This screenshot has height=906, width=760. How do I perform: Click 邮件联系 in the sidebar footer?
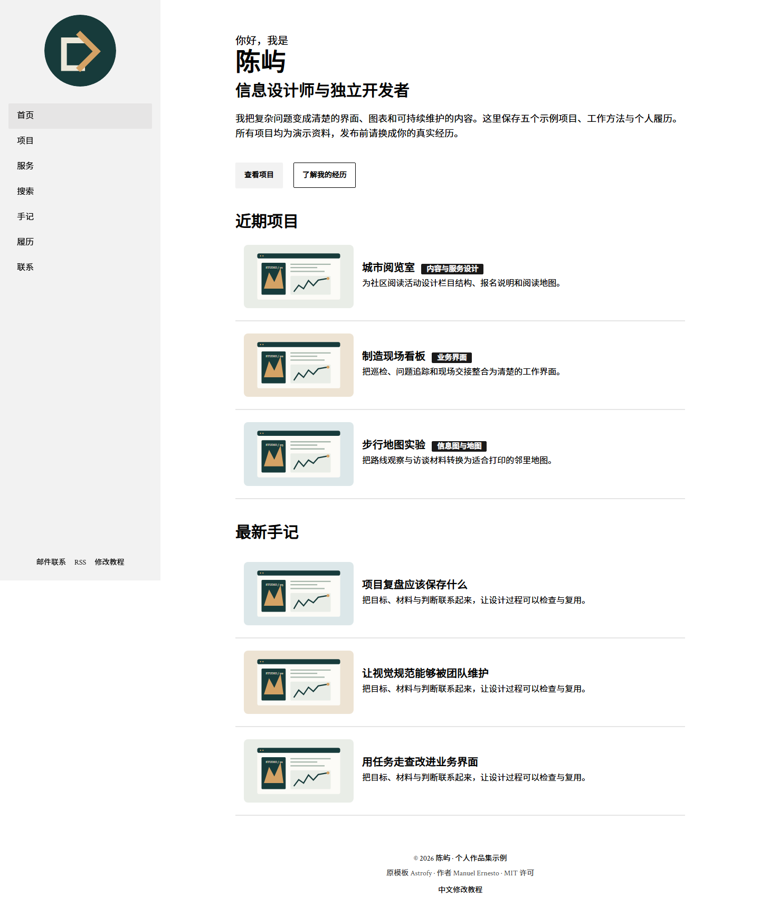(51, 562)
